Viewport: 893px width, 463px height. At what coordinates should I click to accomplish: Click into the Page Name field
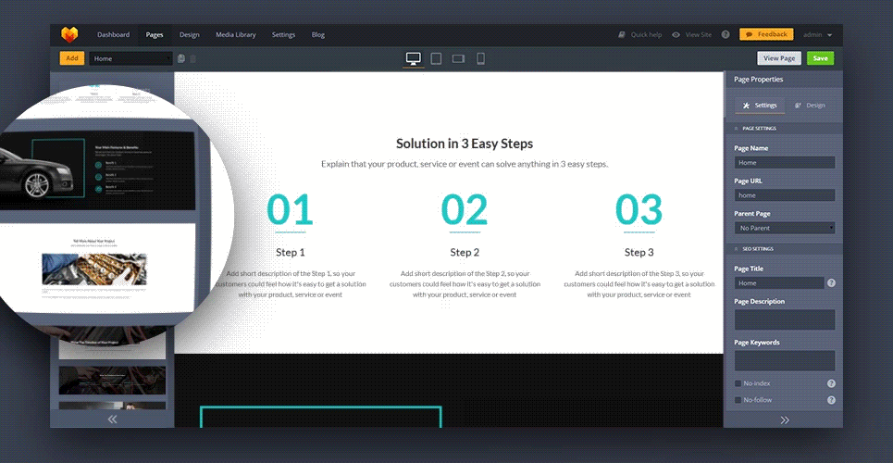click(785, 162)
